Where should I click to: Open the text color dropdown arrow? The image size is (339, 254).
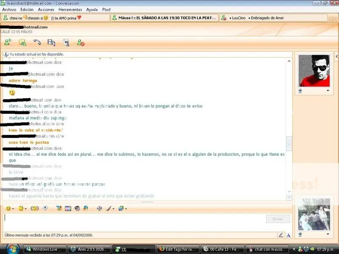coord(113,209)
